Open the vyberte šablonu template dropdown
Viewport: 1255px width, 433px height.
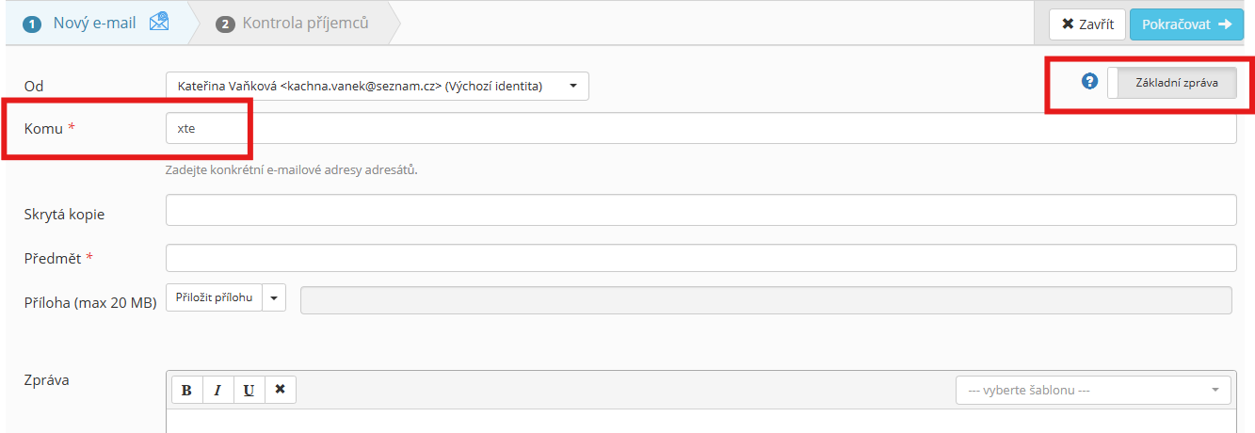tap(1093, 390)
